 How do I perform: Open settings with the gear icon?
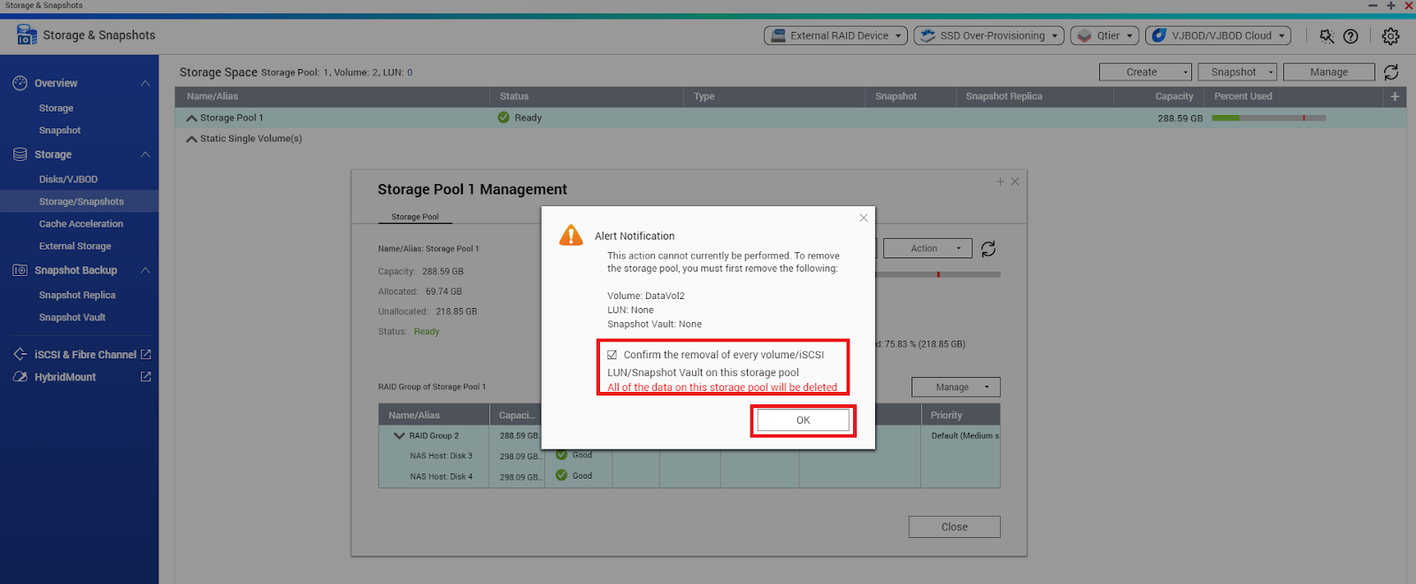(x=1390, y=36)
